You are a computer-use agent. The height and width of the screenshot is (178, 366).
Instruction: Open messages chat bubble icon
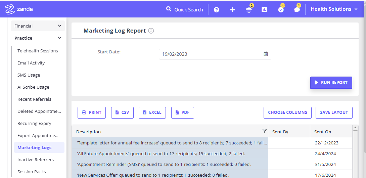click(x=297, y=10)
